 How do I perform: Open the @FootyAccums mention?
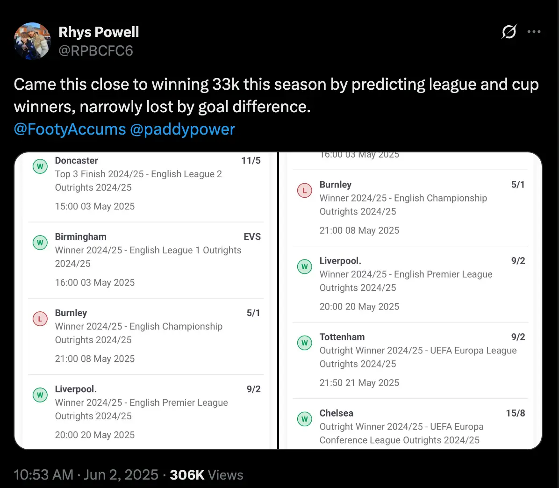click(70, 129)
